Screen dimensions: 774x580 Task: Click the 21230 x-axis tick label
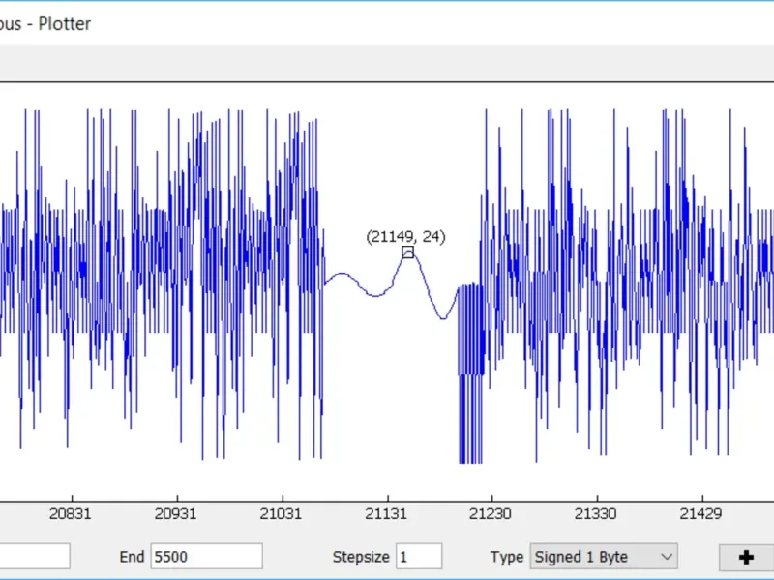(x=490, y=514)
